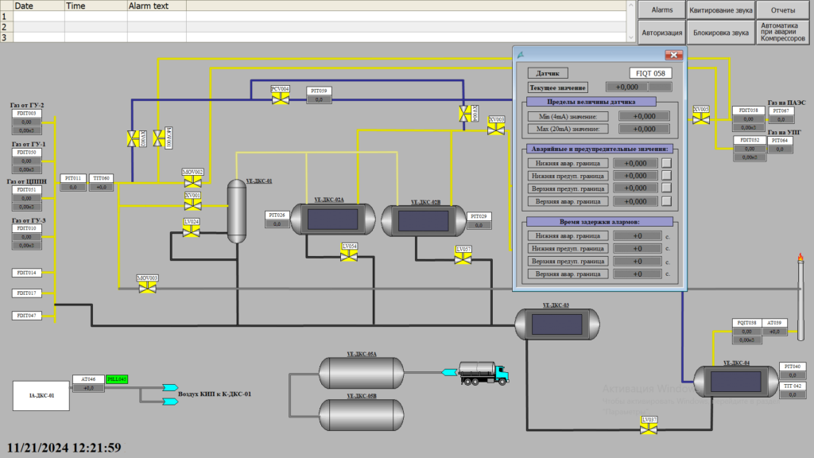Close the FIQT 058 sensor dialog

click(x=673, y=55)
